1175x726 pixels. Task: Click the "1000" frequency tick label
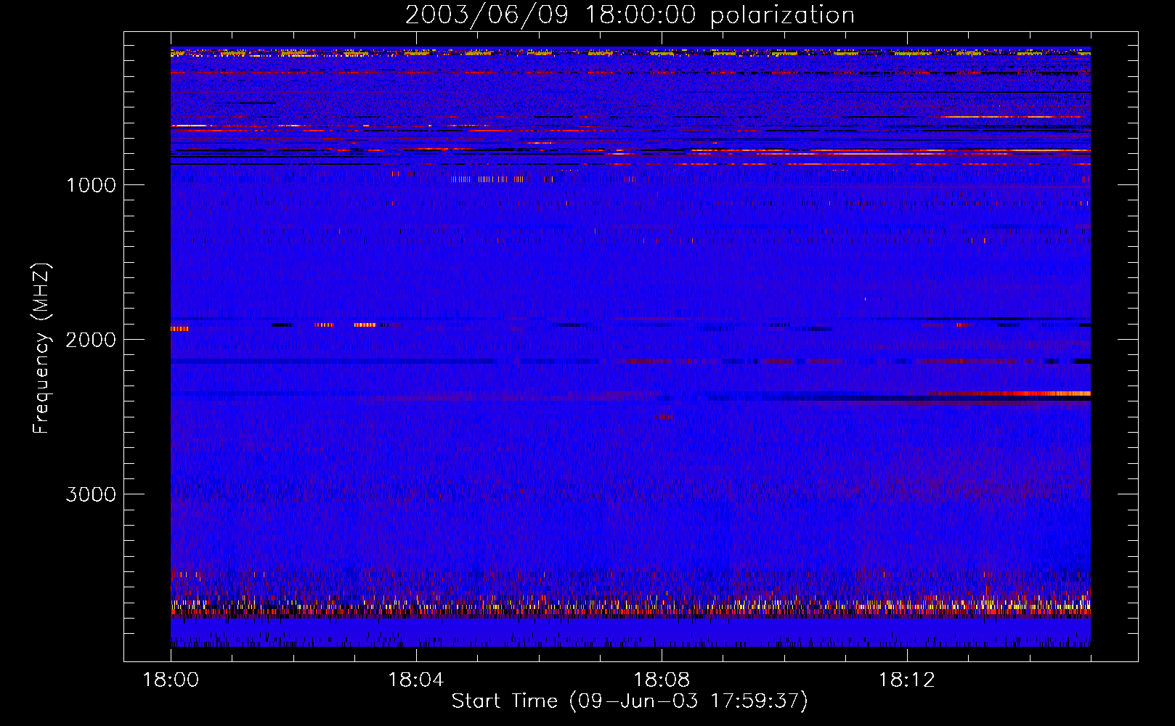click(91, 185)
